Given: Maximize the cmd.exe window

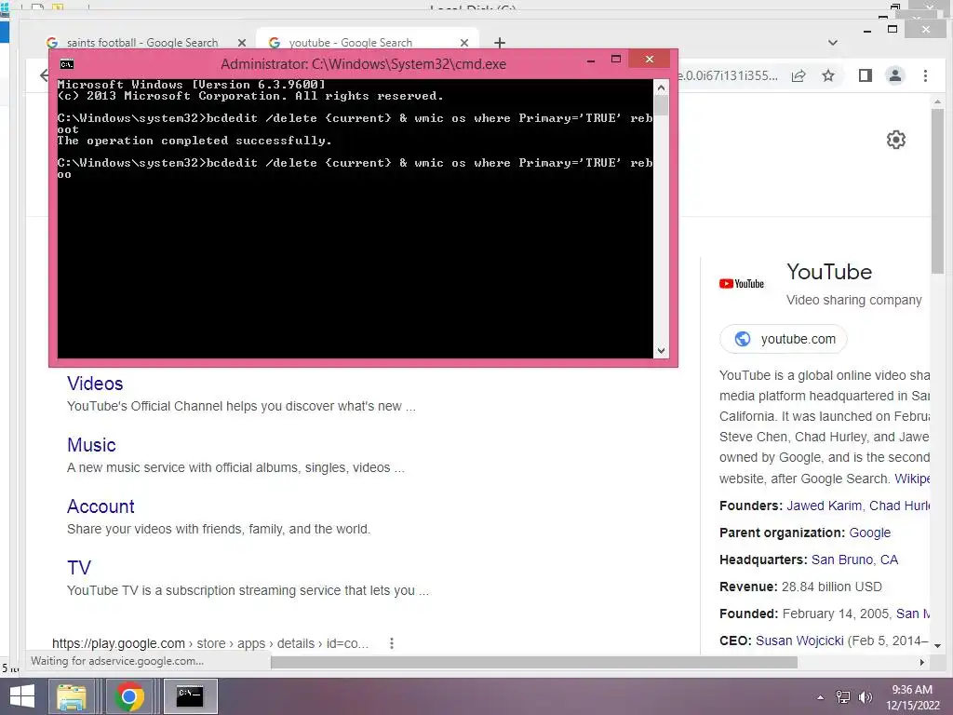Looking at the screenshot, I should (616, 59).
